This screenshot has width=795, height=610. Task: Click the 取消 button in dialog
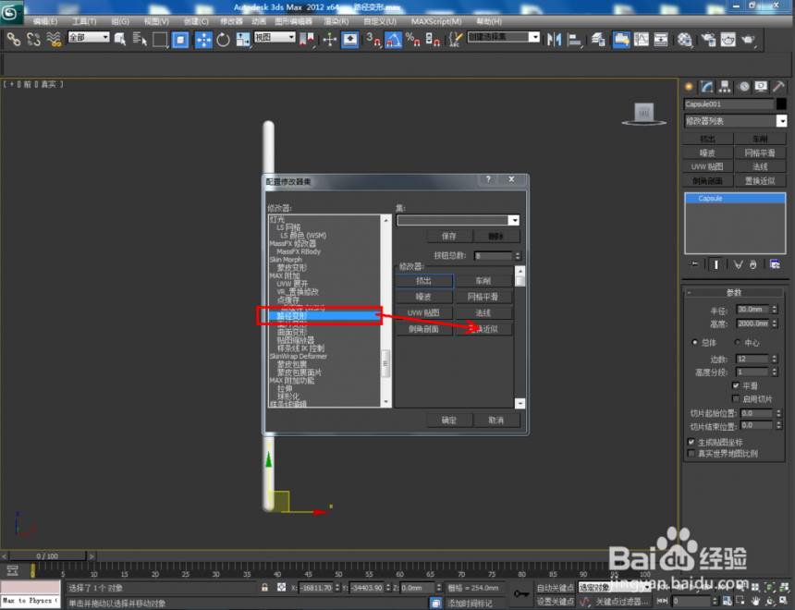pos(496,421)
